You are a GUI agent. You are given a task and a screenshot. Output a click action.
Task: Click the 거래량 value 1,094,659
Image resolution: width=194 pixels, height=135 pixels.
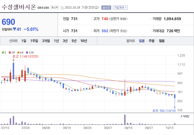(x=172, y=19)
